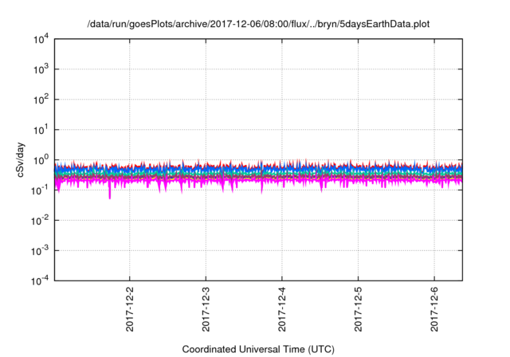Click the Coordinated Universal Time (UTC) label

(258, 350)
